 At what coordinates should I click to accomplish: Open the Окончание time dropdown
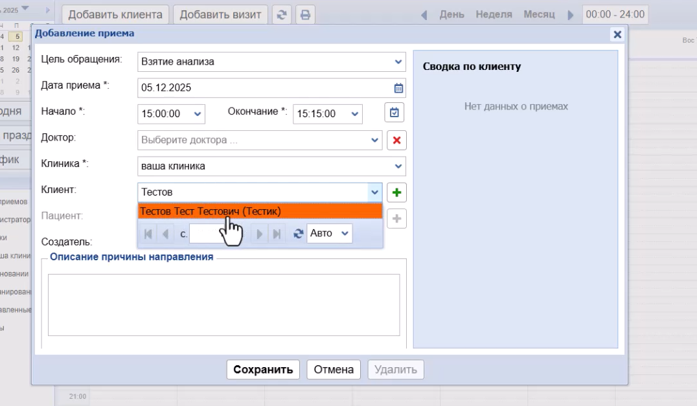(354, 114)
